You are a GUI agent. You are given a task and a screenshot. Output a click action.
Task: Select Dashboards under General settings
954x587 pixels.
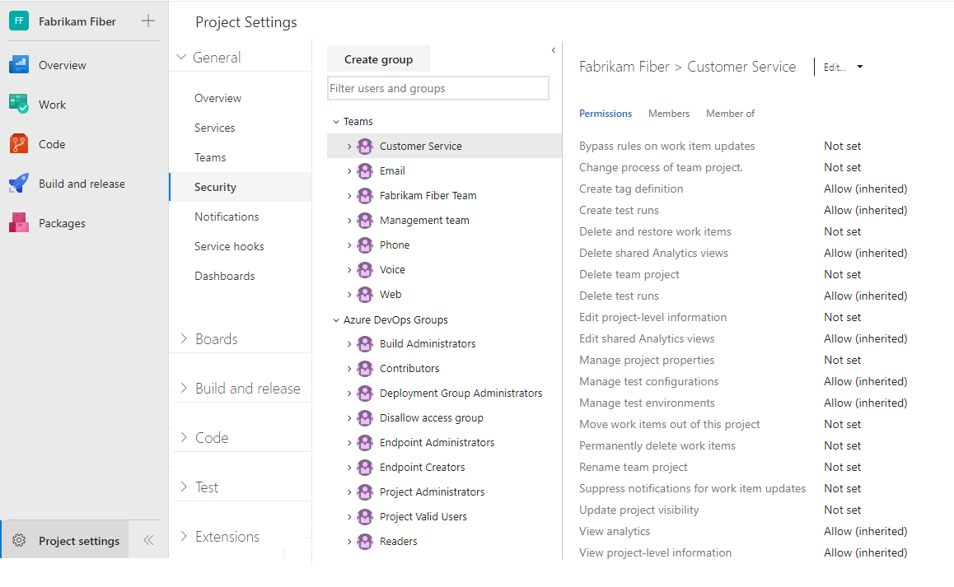(x=225, y=276)
